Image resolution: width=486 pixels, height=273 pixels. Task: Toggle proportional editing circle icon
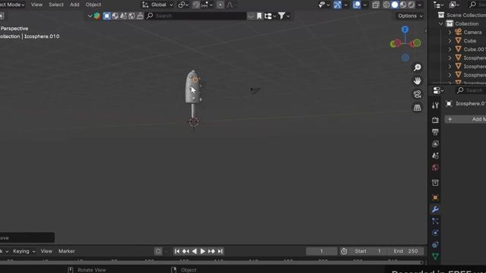pos(220,5)
